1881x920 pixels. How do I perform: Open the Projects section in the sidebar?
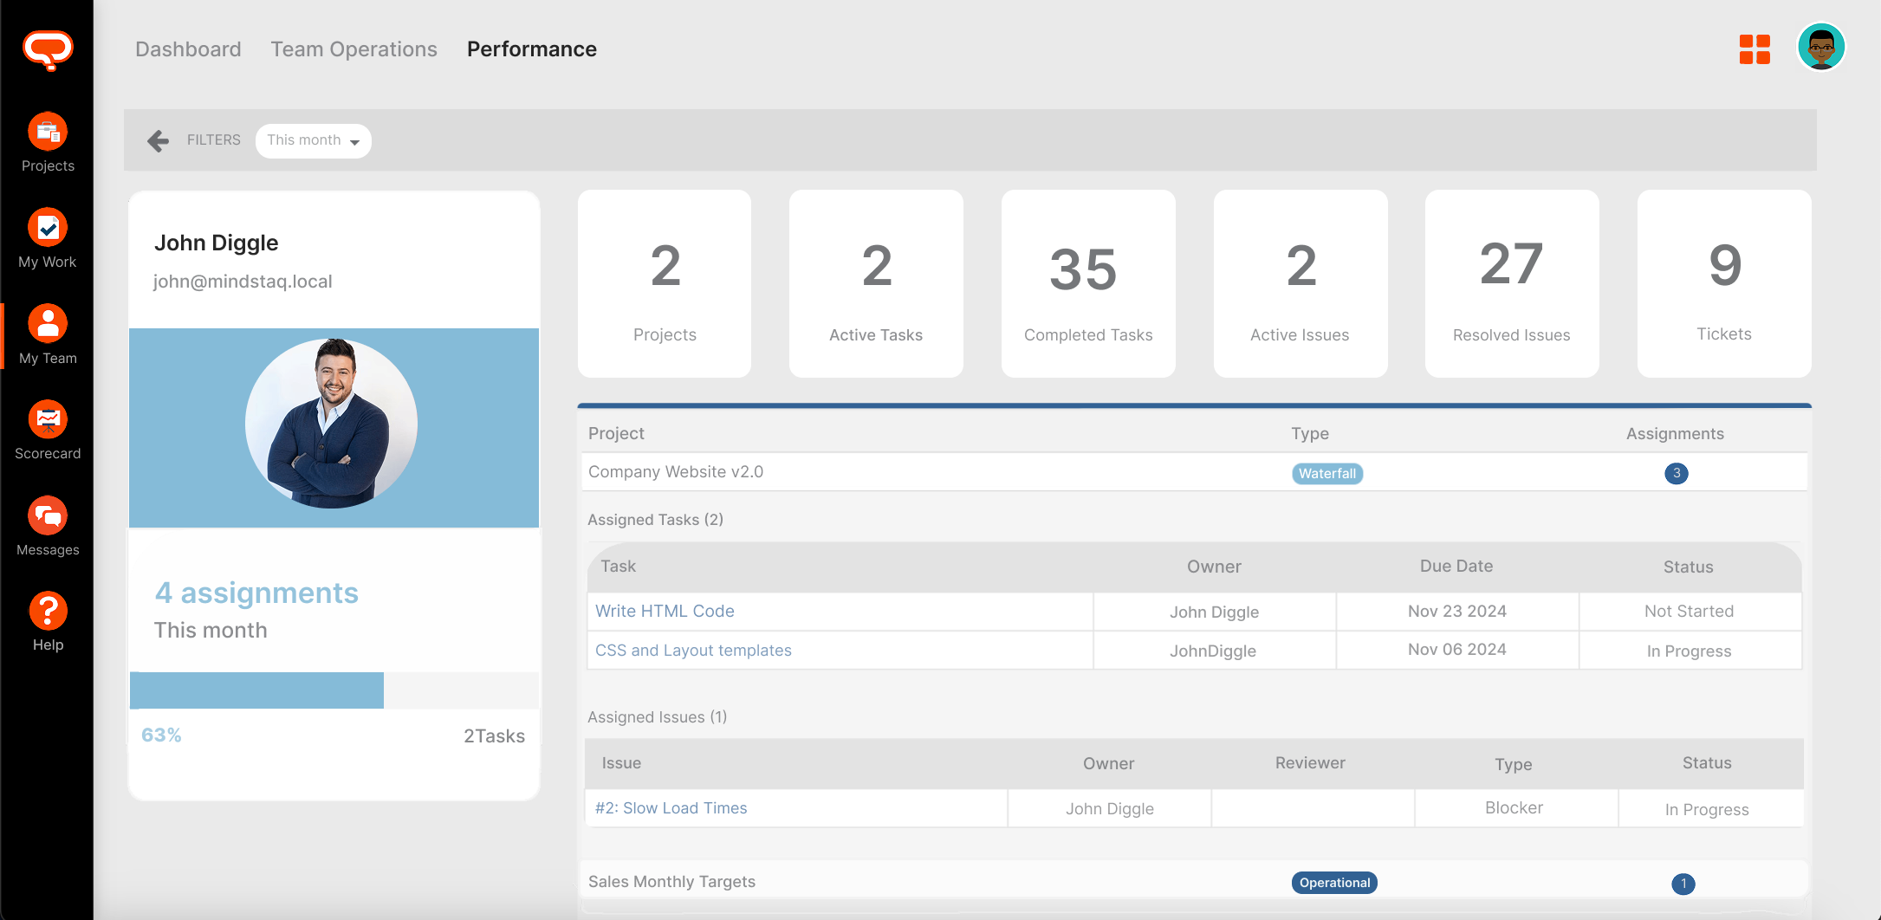click(x=48, y=143)
